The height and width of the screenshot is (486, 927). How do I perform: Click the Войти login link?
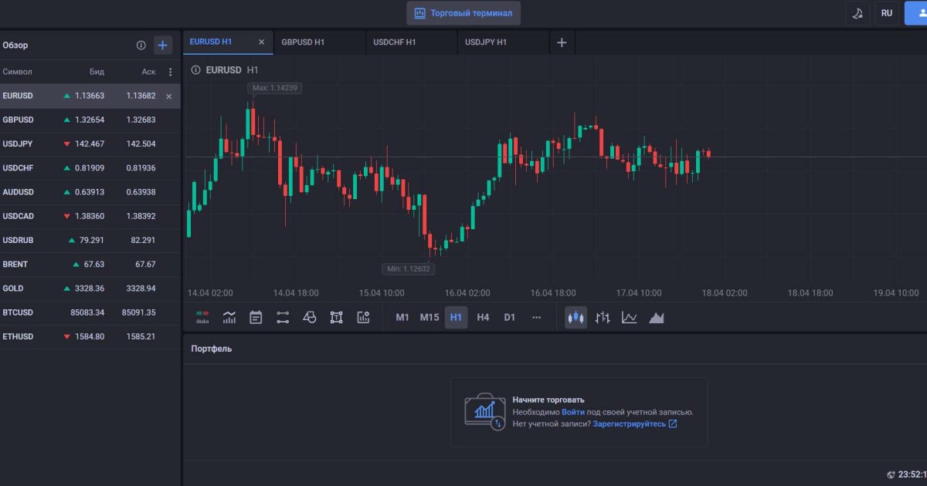coord(572,412)
